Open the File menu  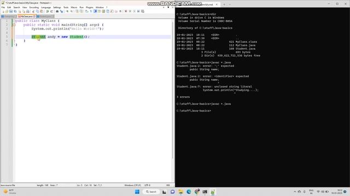coord(3,7)
